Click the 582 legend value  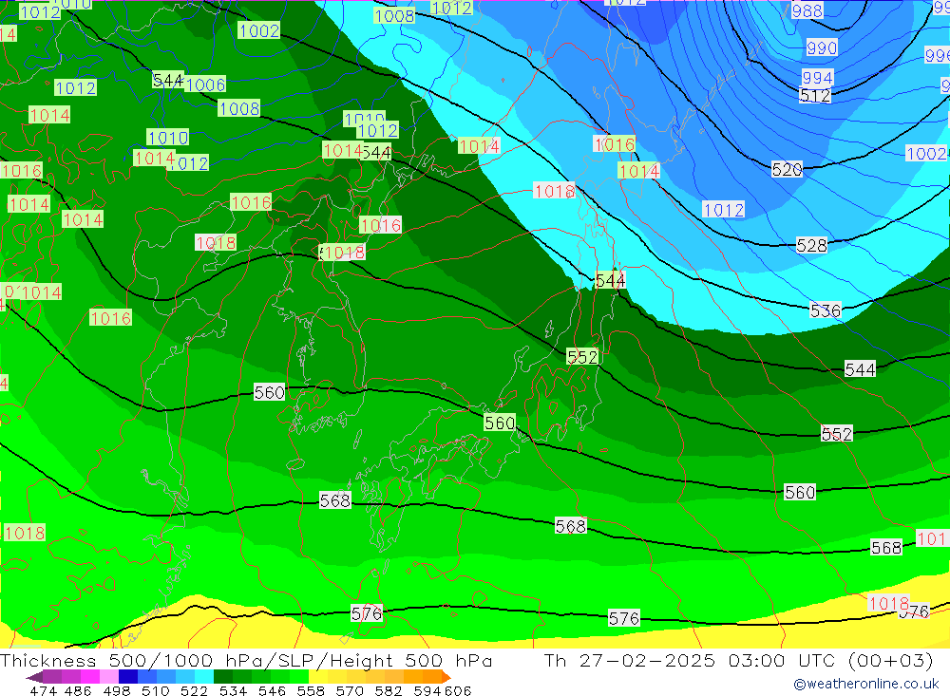coord(389,690)
